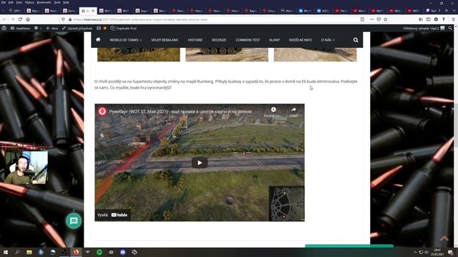The height and width of the screenshot is (257, 458).
Task: Open the Windows Start menu
Action: tap(6, 252)
